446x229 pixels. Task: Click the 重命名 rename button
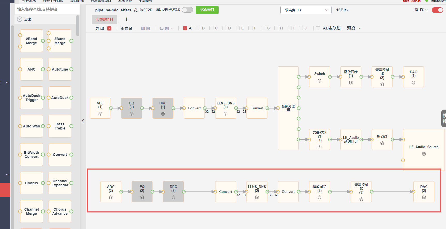click(x=127, y=28)
